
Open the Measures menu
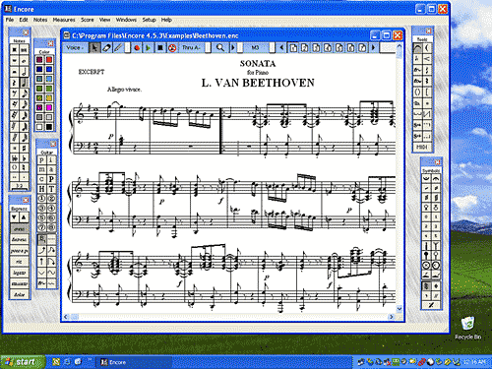[64, 20]
